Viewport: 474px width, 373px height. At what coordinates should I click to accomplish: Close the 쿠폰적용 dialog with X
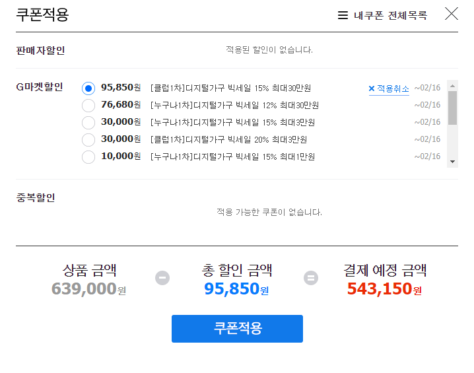tap(452, 14)
